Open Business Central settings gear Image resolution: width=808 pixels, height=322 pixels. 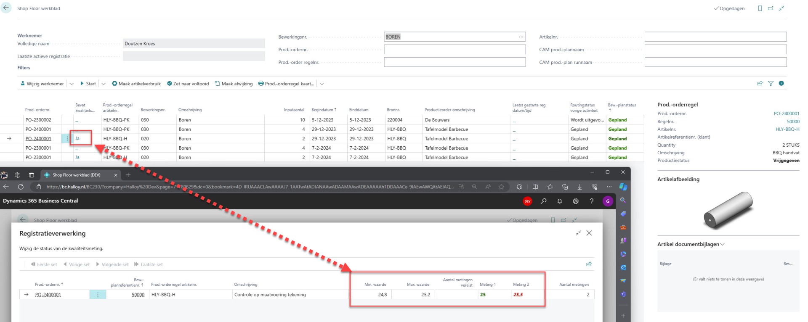[x=576, y=201]
